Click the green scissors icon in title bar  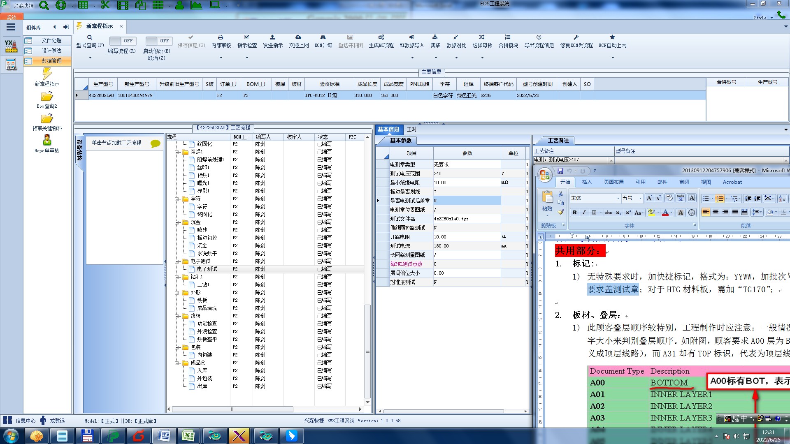point(105,5)
